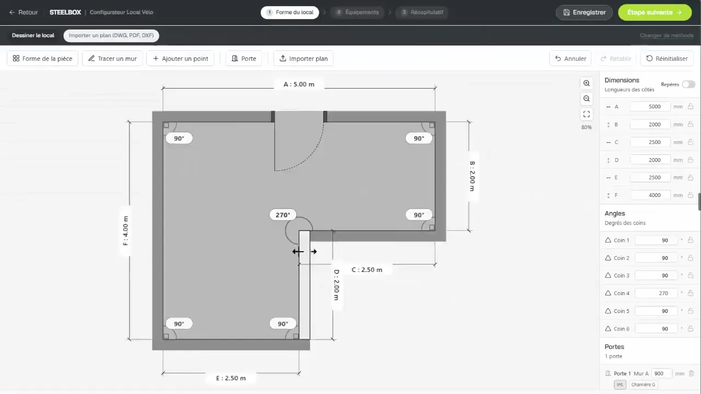Viewport: 701px width, 394px height.
Task: Go to step 3 Récapitulatif
Action: click(422, 12)
